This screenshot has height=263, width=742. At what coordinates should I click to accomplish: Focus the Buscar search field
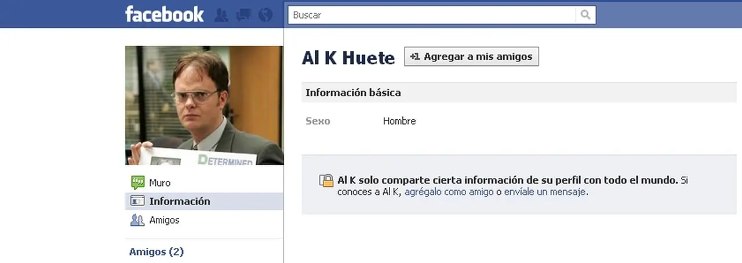[x=432, y=15]
